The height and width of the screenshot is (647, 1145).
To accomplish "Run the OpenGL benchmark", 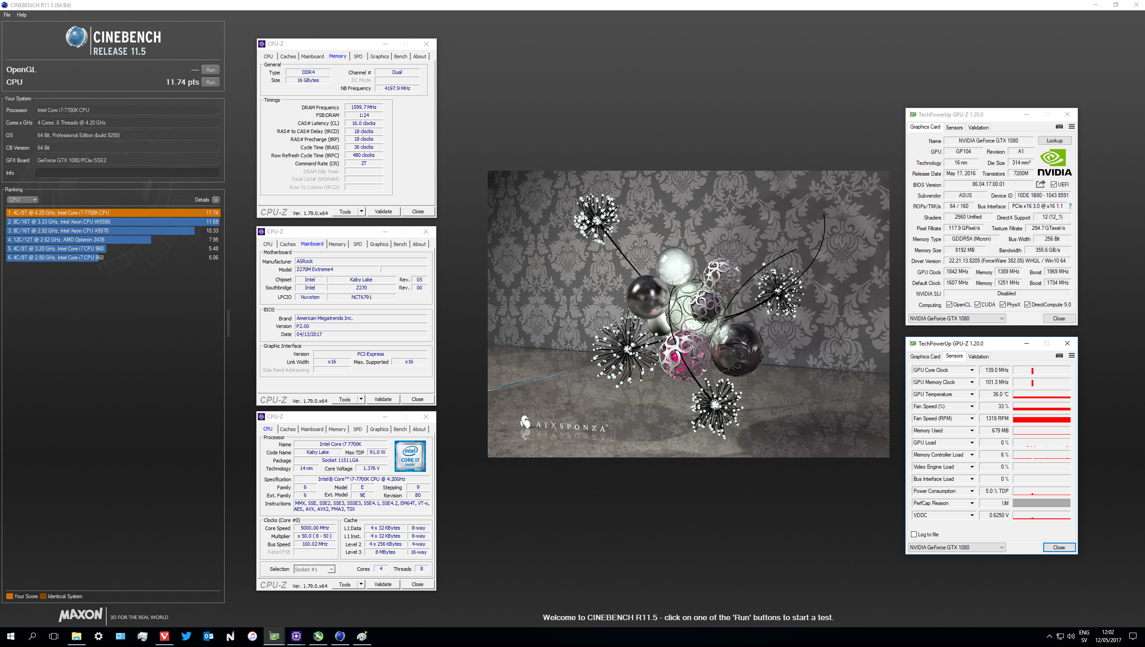I will coord(211,70).
